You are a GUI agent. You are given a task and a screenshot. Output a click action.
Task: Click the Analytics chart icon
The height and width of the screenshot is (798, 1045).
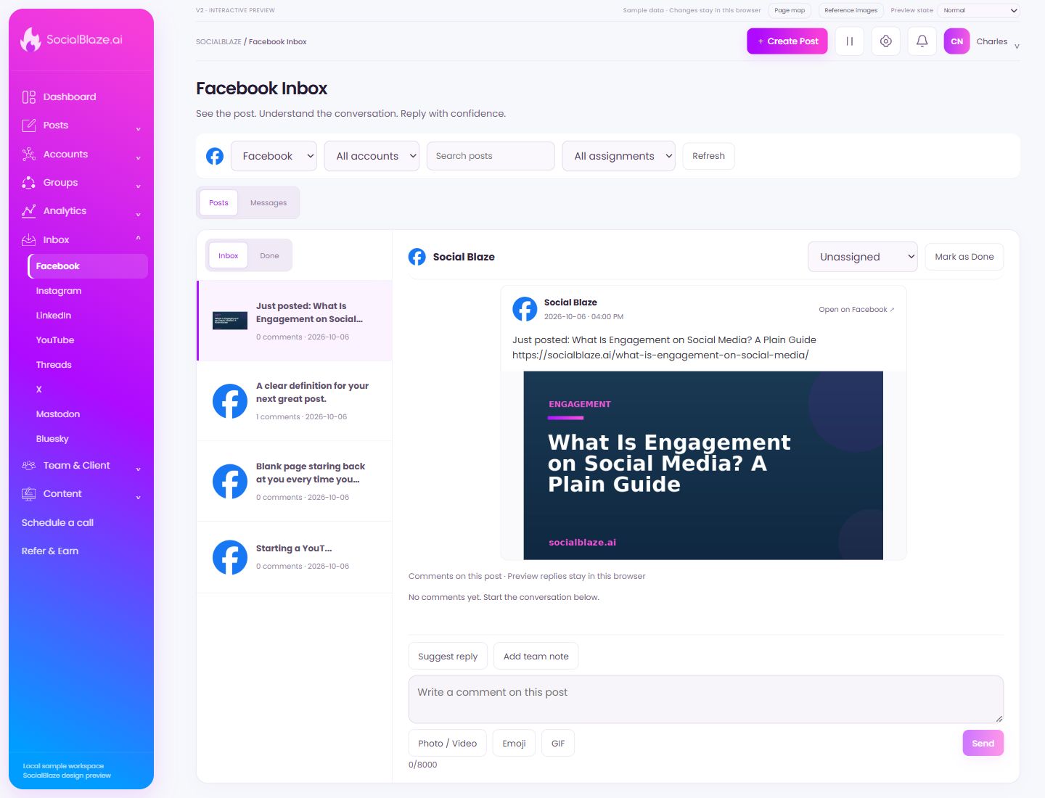(29, 211)
